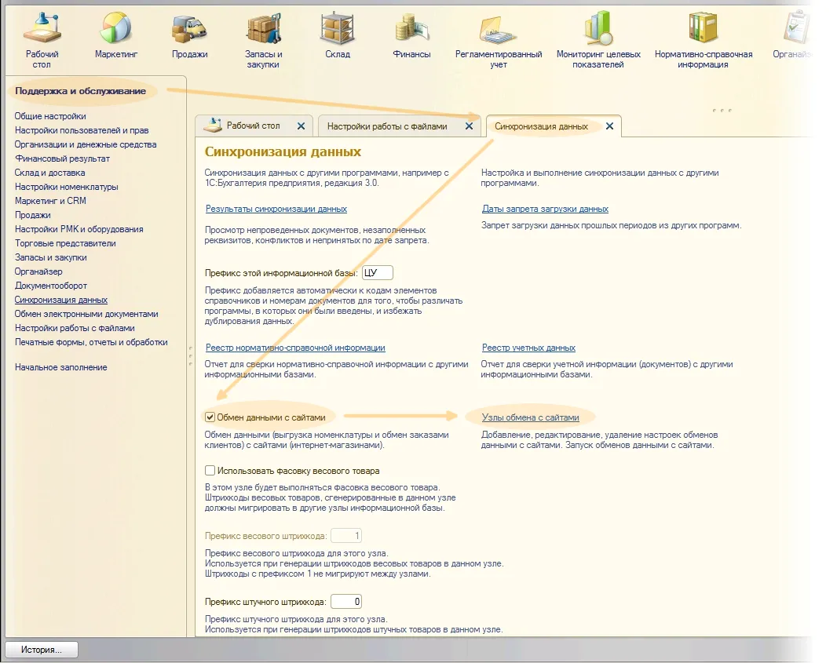
Task: Click the Префикс этой информационной базы field
Action: (x=377, y=273)
